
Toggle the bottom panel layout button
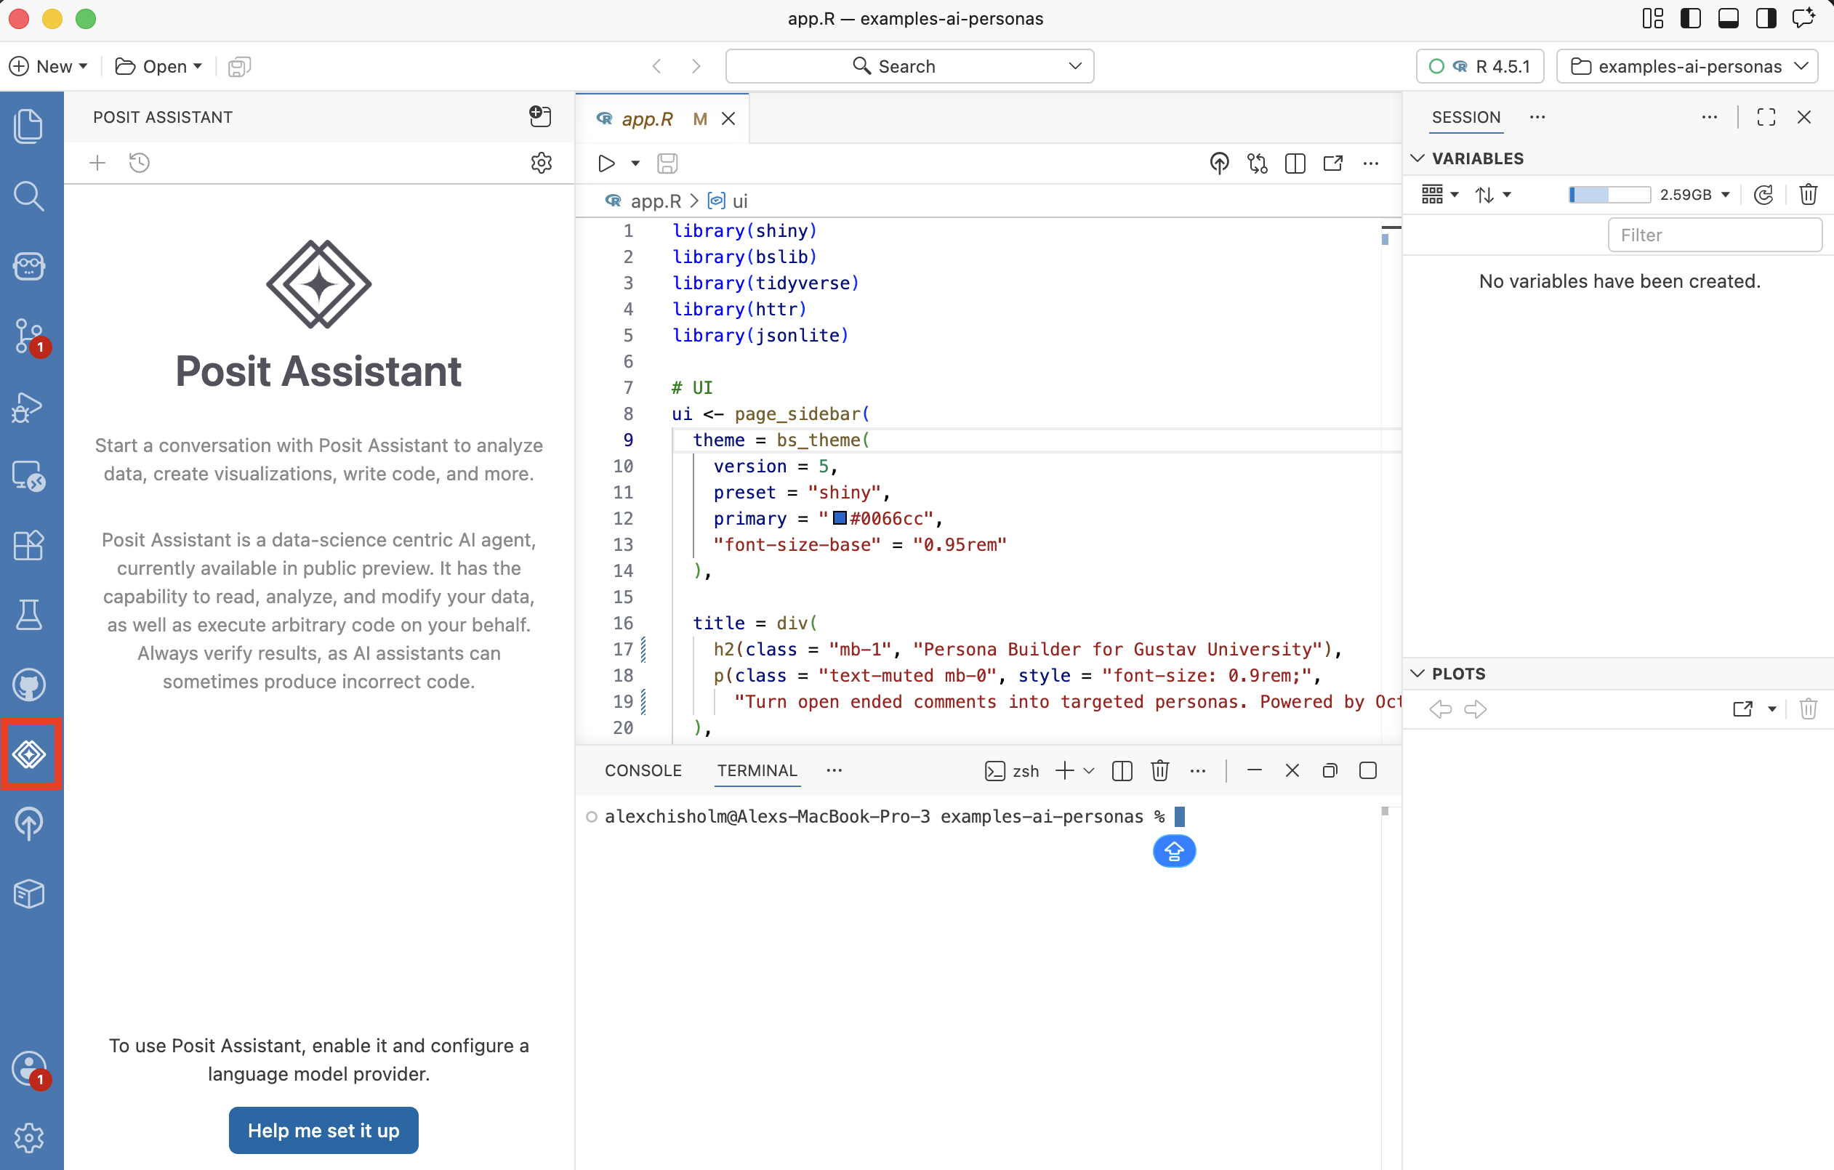click(x=1729, y=19)
